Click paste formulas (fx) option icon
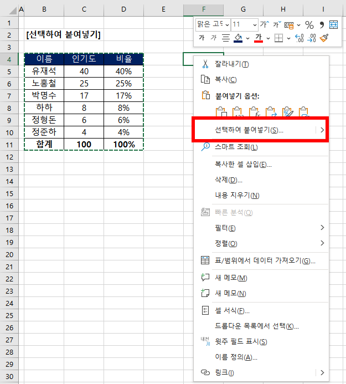 tap(254, 112)
